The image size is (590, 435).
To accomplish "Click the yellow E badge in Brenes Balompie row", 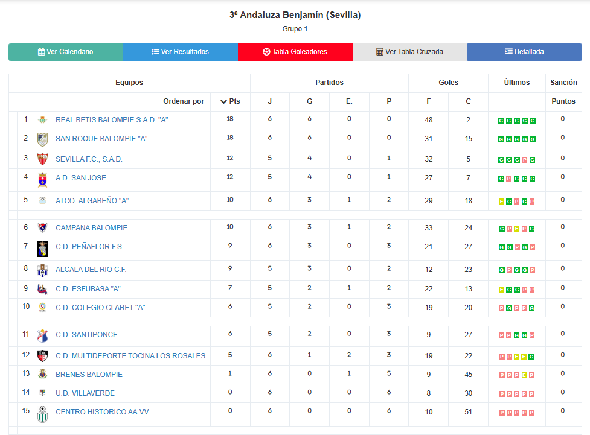I will click(524, 376).
